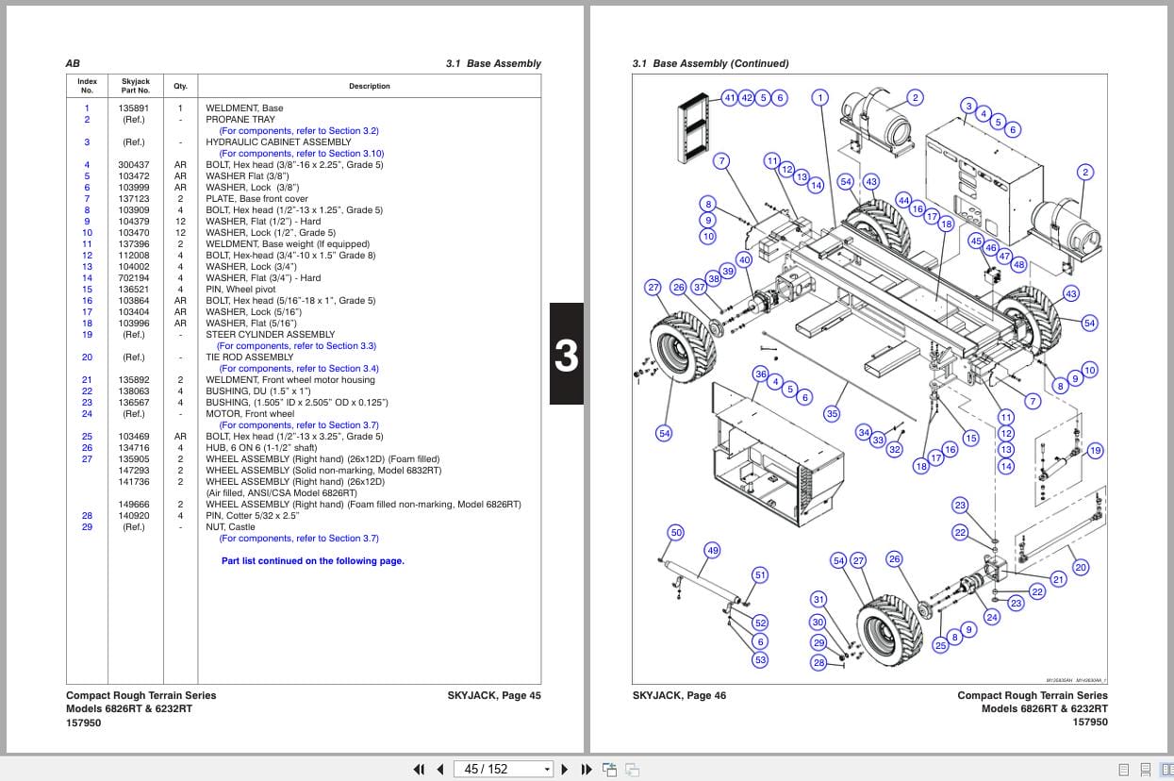Click the page number field showing 45 / 152
Image resolution: width=1174 pixels, height=781 pixels.
(497, 769)
